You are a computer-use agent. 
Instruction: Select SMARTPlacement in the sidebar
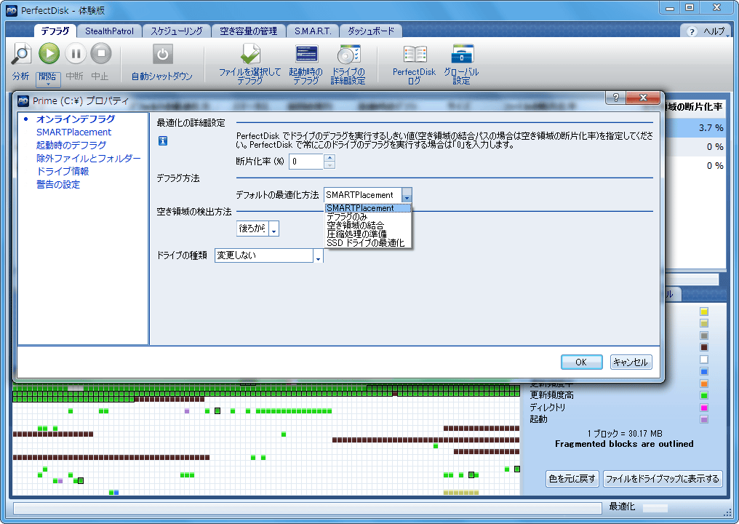74,132
